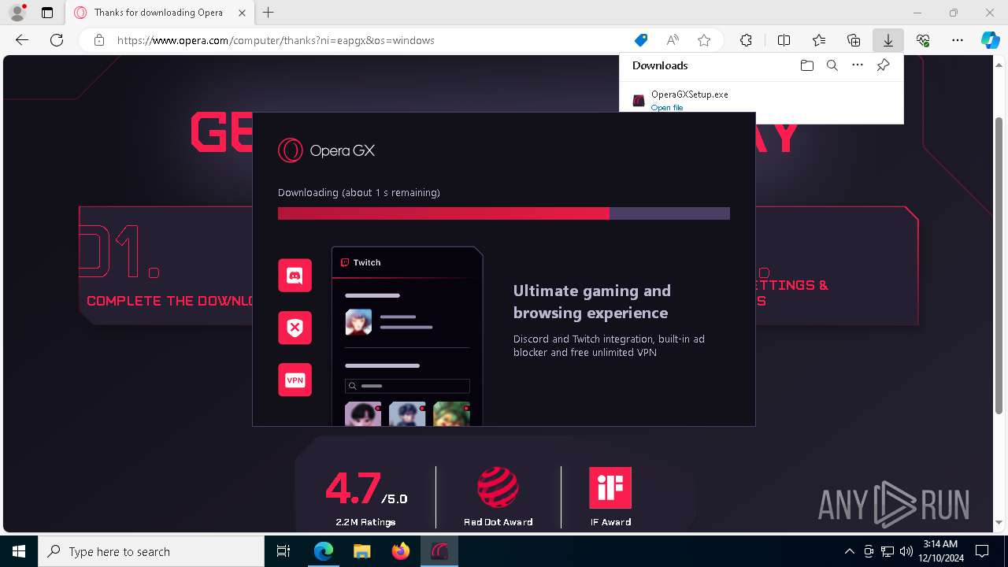
Task: Pin the Downloads panel
Action: pyautogui.click(x=883, y=65)
